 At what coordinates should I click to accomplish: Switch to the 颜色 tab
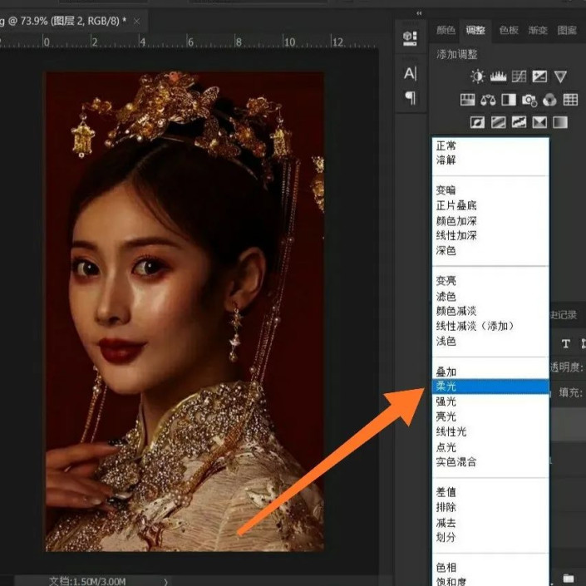pos(446,30)
